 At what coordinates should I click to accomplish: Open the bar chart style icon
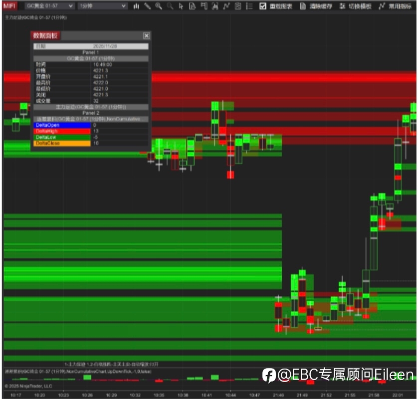tap(136, 6)
